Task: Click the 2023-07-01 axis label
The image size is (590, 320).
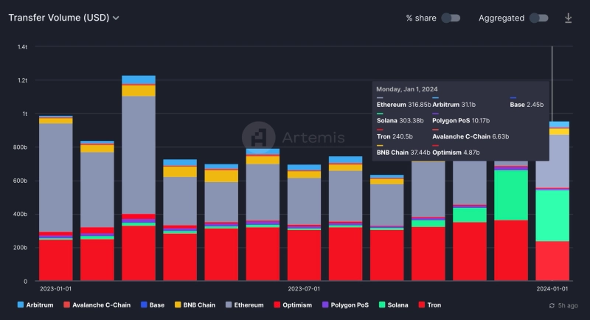Action: 303,288
